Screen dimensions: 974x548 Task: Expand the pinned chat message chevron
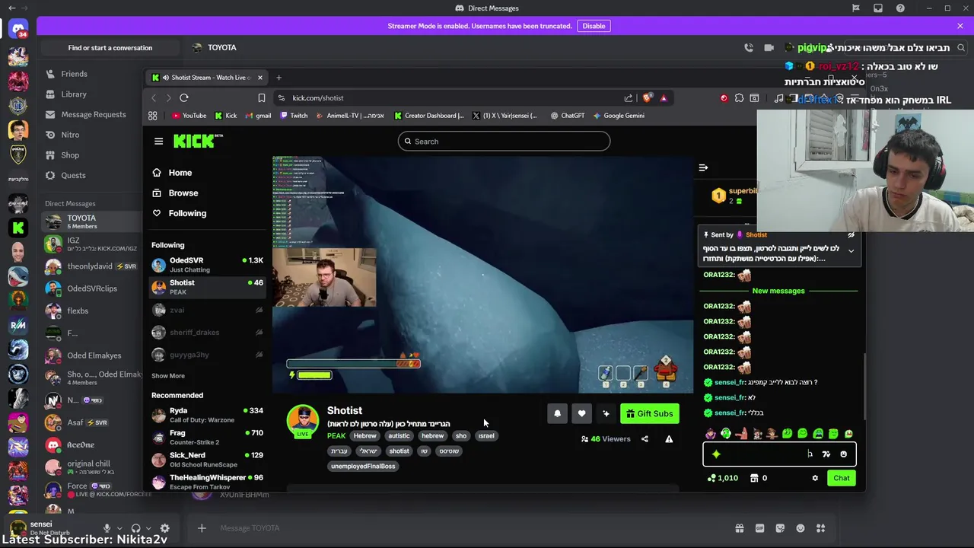pyautogui.click(x=851, y=251)
